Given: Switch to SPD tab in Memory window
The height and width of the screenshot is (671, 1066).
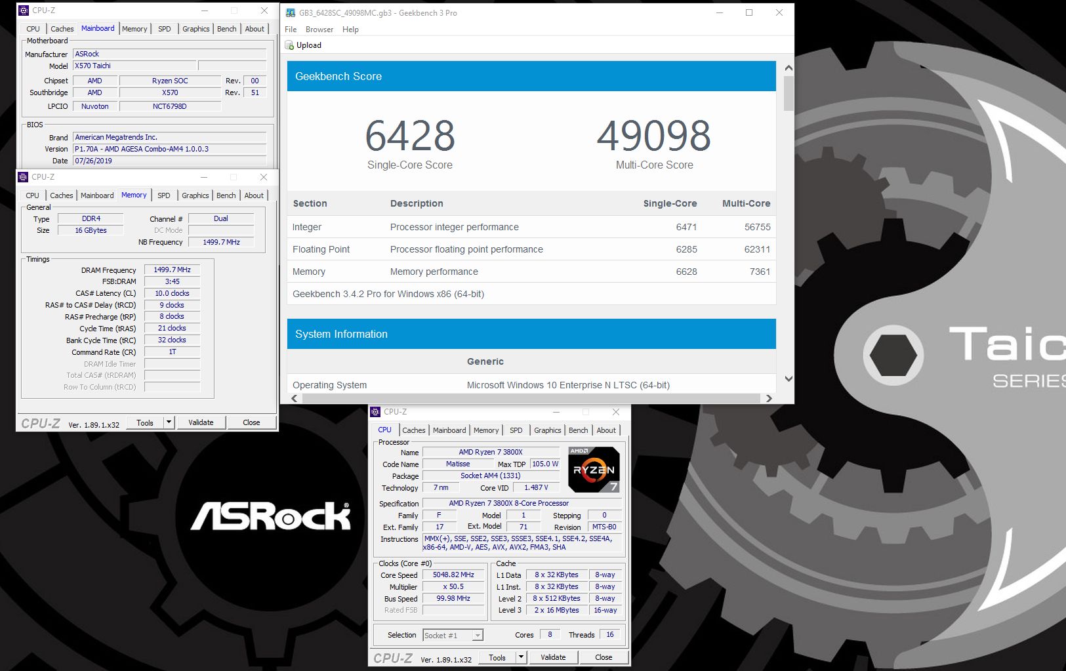Looking at the screenshot, I should 164,195.
